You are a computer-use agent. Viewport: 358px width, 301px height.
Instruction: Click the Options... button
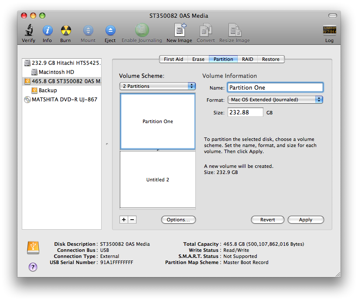(x=178, y=220)
